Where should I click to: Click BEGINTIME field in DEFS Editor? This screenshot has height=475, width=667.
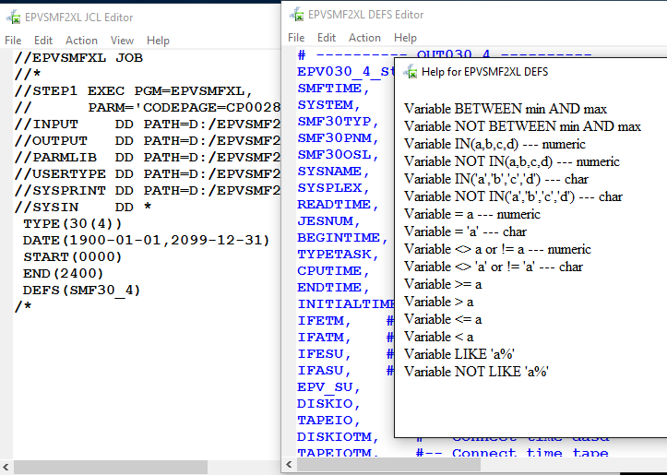(x=343, y=238)
